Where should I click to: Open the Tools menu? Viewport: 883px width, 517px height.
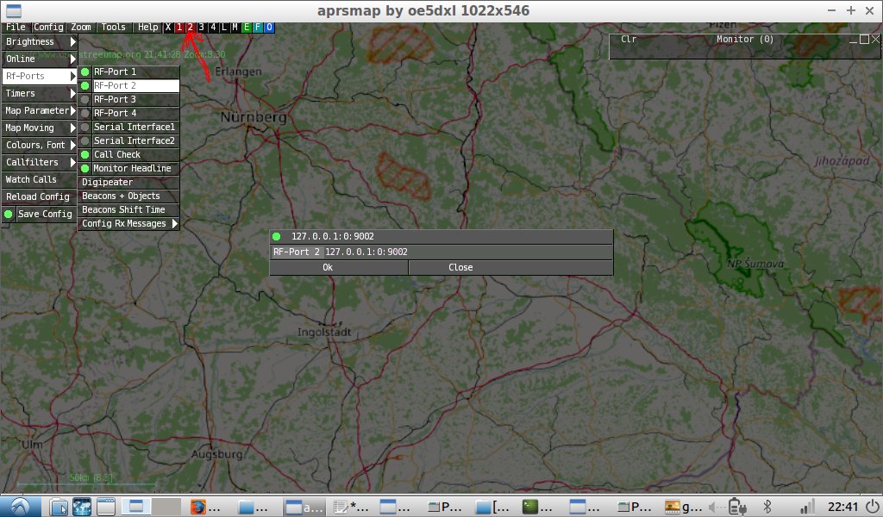[x=114, y=27]
